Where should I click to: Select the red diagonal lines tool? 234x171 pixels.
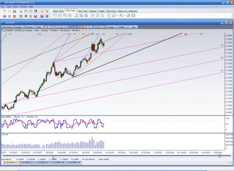click(x=109, y=15)
